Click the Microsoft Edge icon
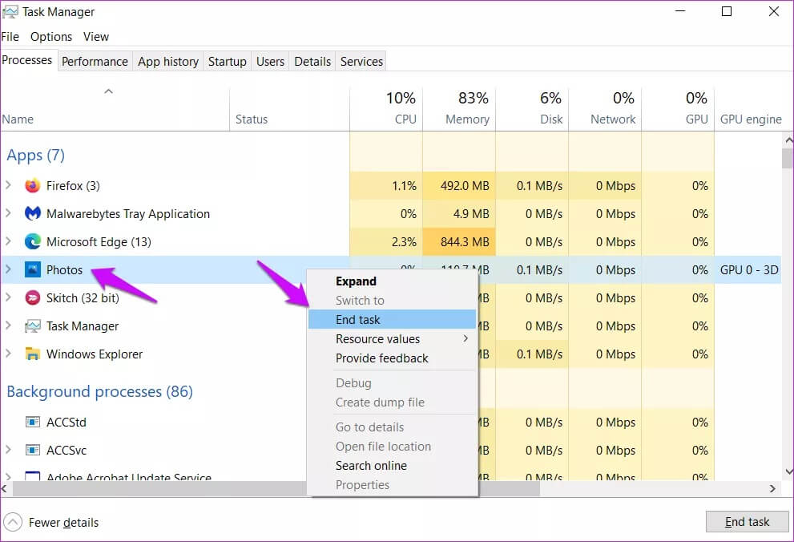The width and height of the screenshot is (794, 542). [x=32, y=241]
